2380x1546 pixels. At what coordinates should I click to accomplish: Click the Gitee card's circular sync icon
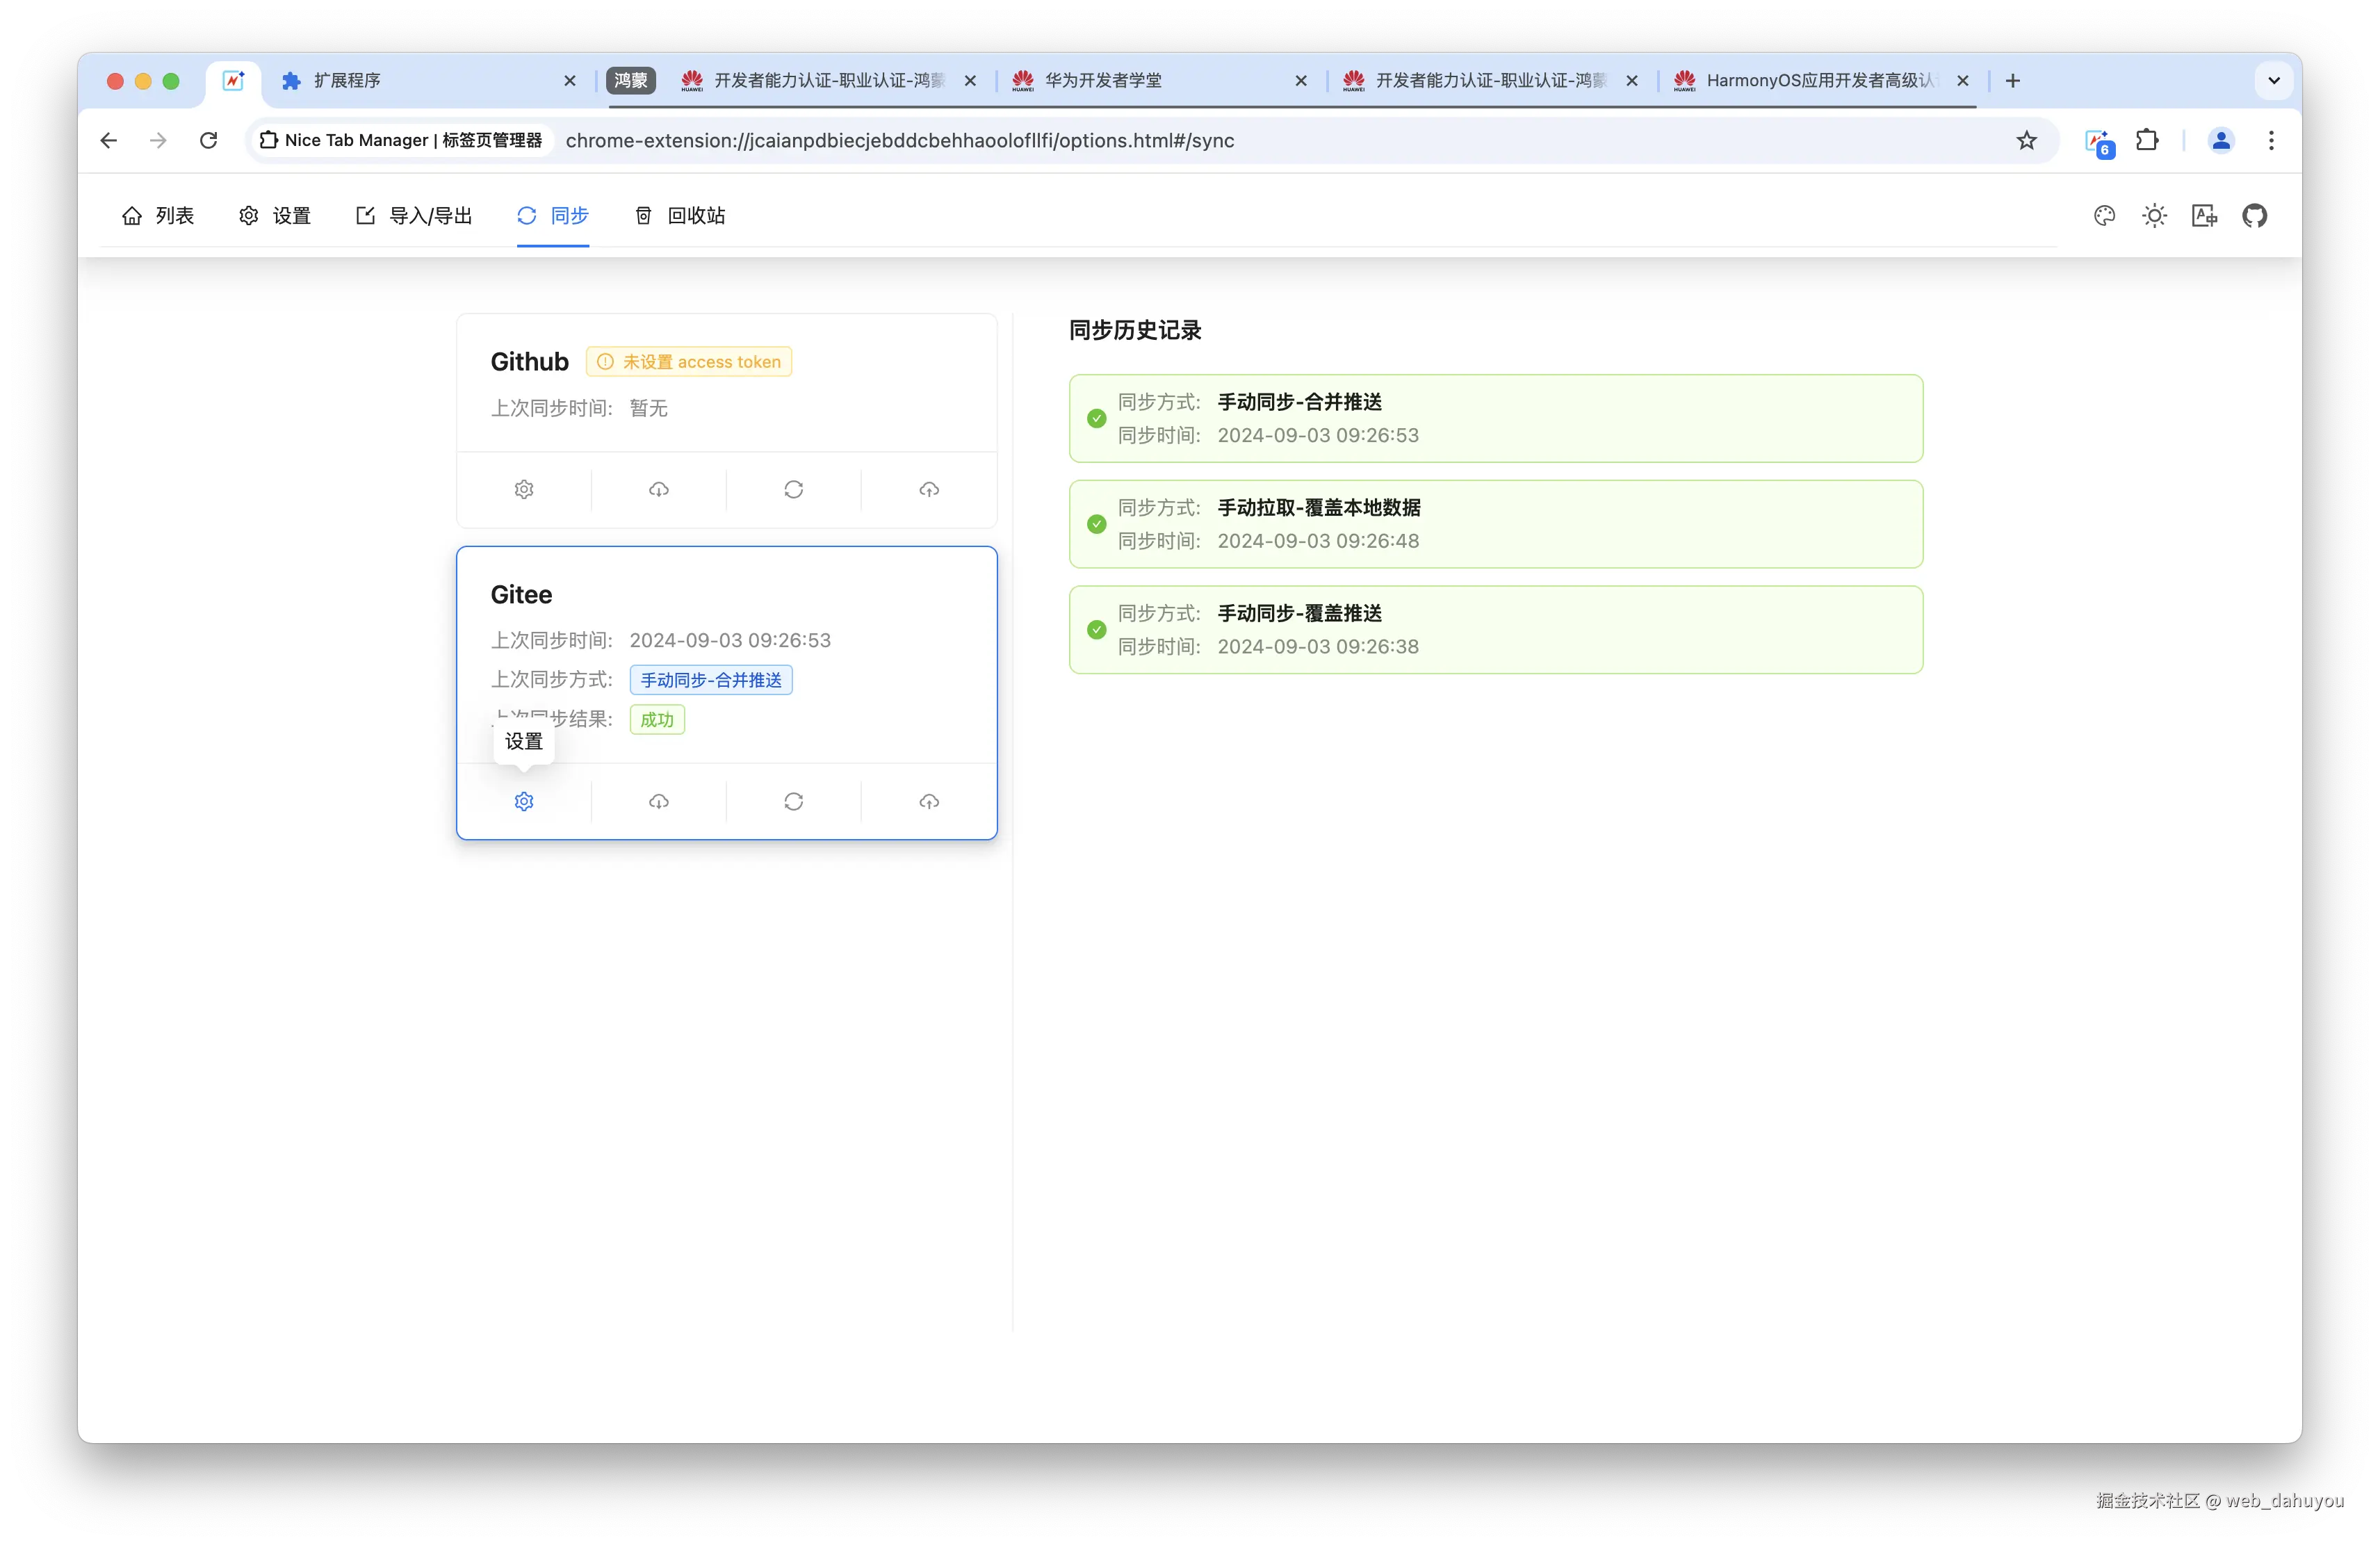pyautogui.click(x=793, y=801)
